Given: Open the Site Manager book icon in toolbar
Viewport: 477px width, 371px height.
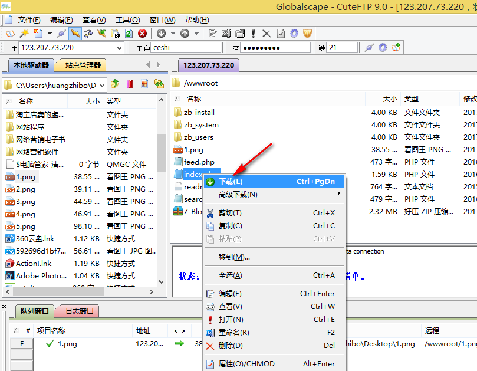Looking at the screenshot, I should (11, 34).
